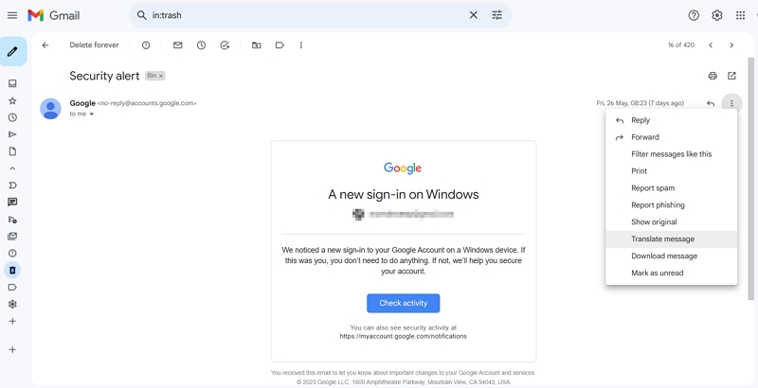Click the in:trash search field
758x388 pixels.
(x=307, y=15)
